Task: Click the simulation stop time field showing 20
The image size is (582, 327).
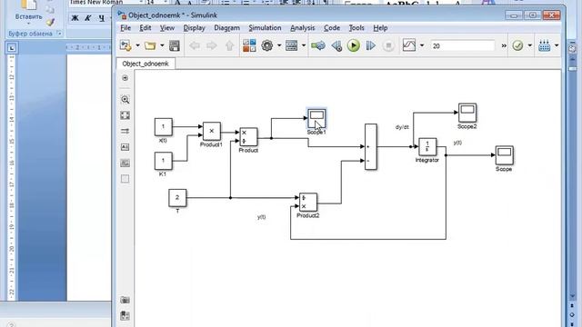Action: click(463, 46)
